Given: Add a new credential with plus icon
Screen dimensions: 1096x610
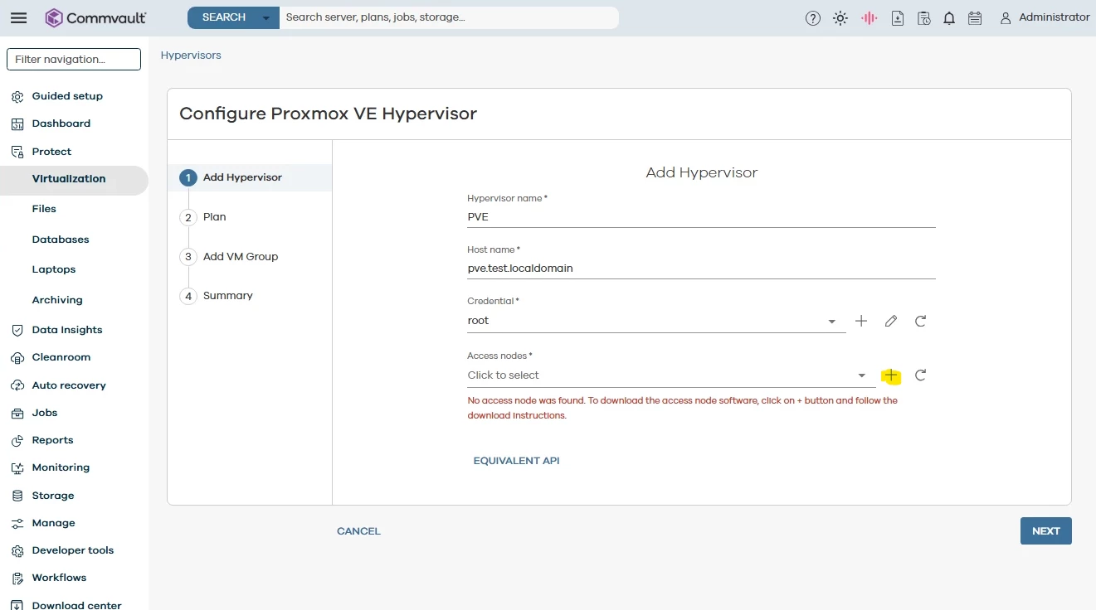Looking at the screenshot, I should point(861,321).
